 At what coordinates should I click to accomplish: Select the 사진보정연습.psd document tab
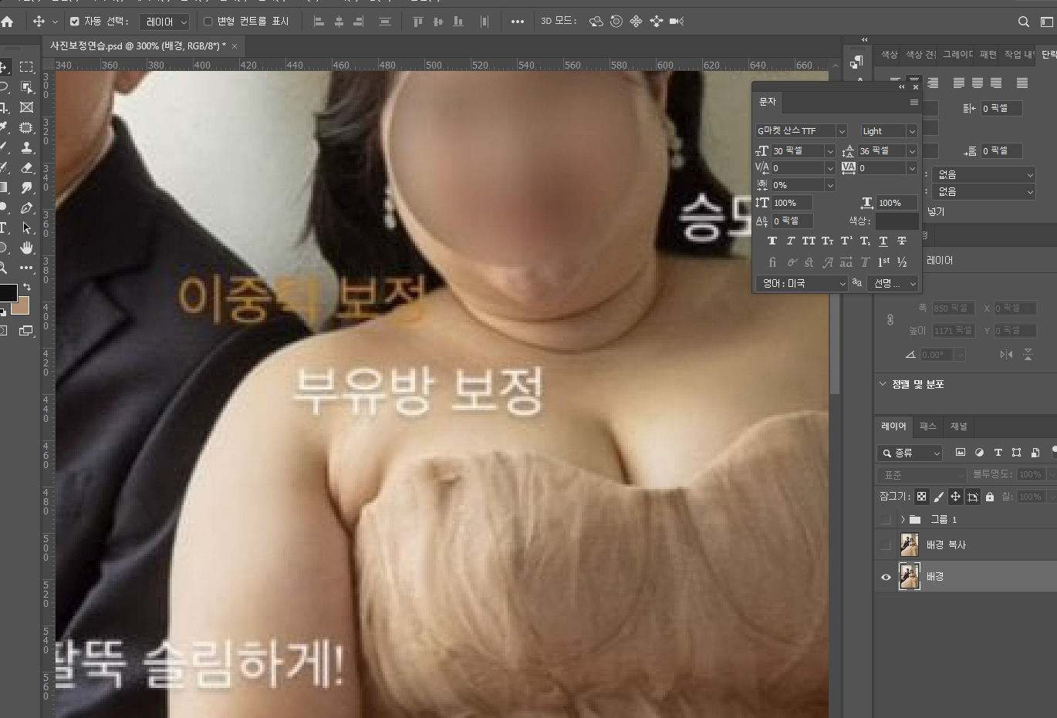(138, 46)
